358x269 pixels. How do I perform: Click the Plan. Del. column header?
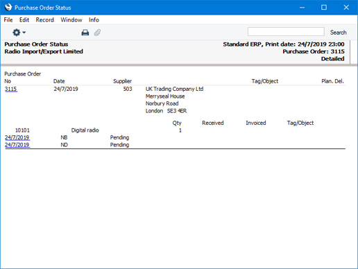coord(332,81)
